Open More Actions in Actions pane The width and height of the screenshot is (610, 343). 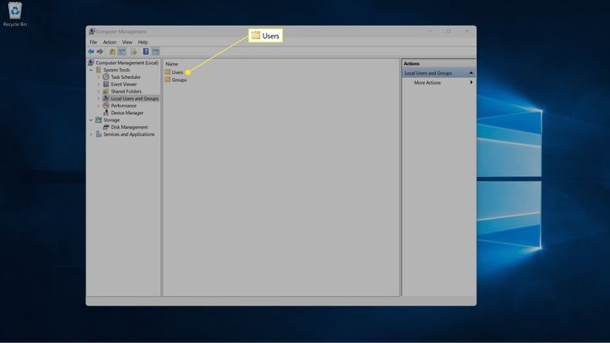(427, 83)
